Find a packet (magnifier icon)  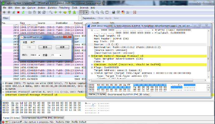tap(51, 12)
